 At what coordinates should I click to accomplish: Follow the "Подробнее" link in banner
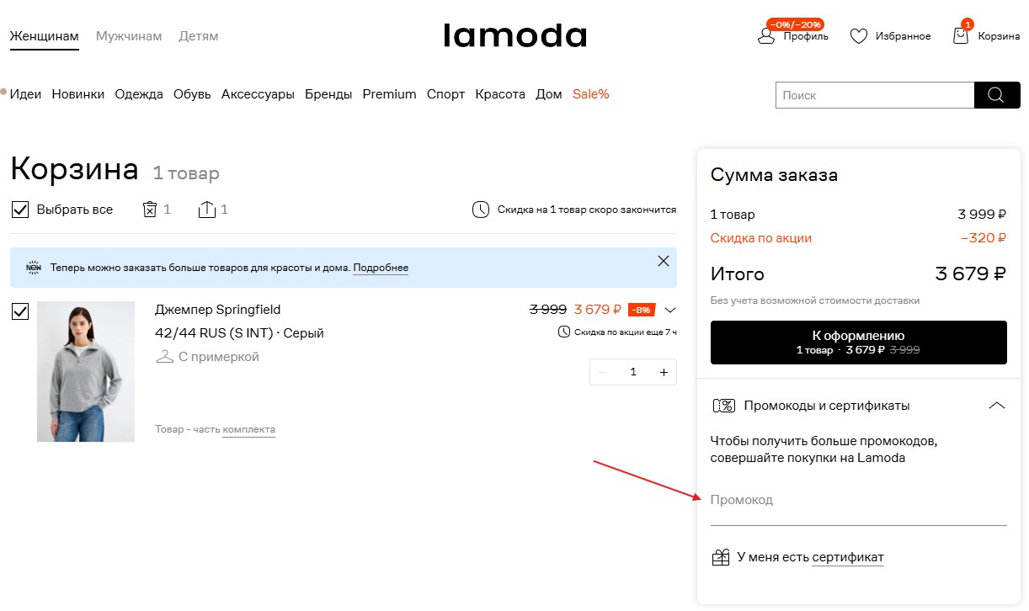(x=381, y=268)
